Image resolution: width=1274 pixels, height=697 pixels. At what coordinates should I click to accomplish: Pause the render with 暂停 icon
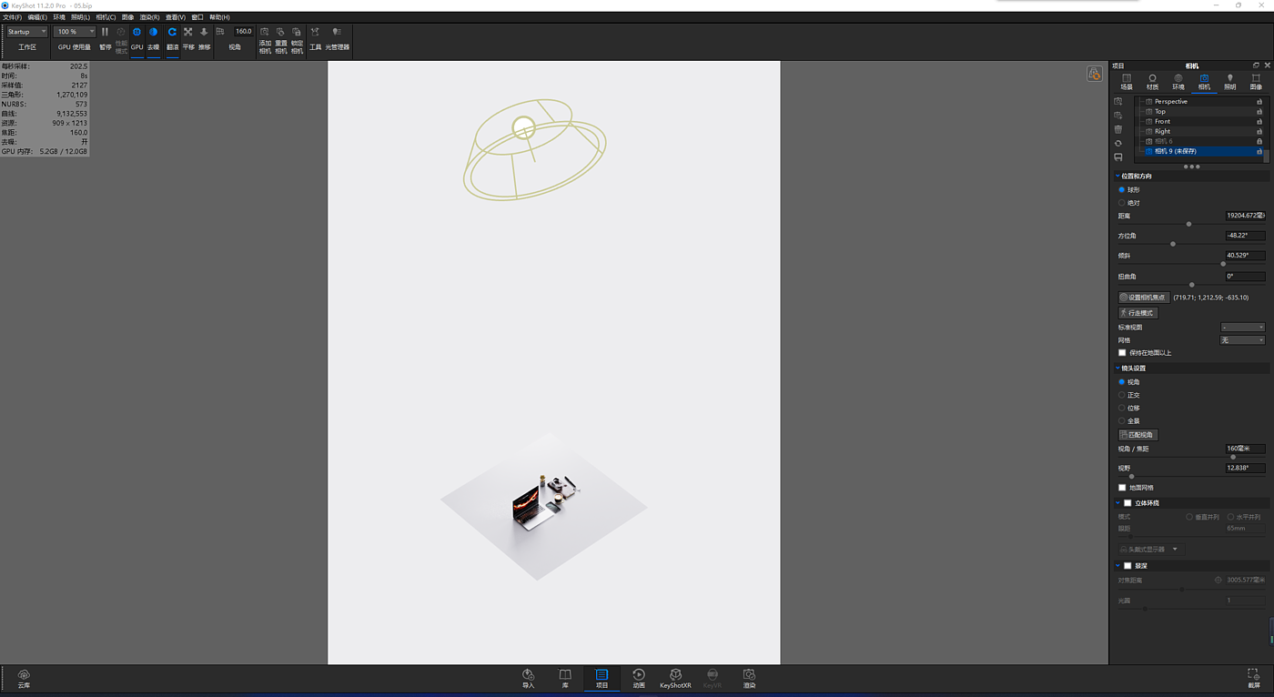tap(105, 33)
